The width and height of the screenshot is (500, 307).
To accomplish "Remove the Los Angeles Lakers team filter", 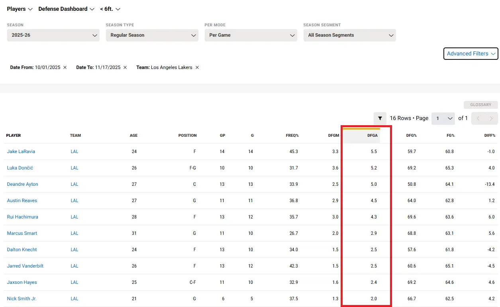I will coord(197,67).
